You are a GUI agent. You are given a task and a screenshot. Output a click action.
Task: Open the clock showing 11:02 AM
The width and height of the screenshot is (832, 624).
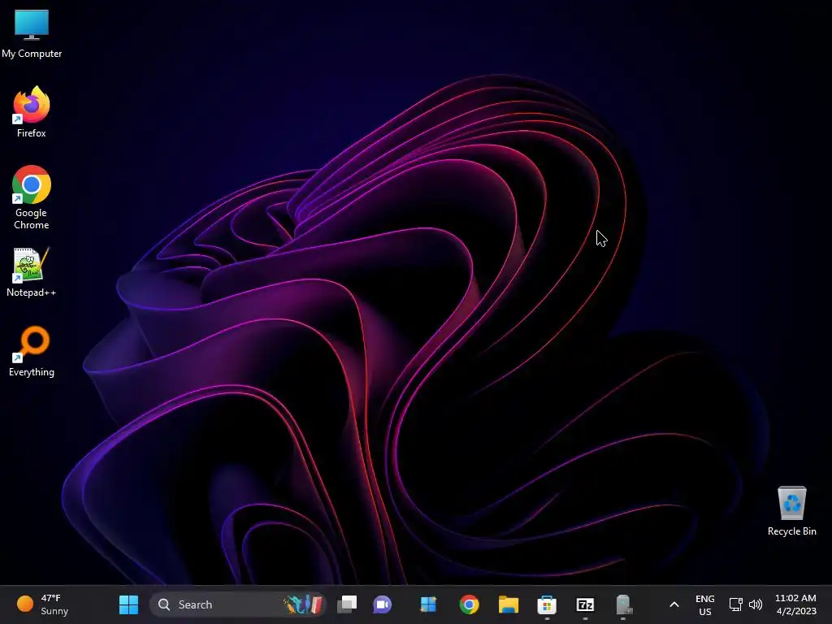pos(795,604)
